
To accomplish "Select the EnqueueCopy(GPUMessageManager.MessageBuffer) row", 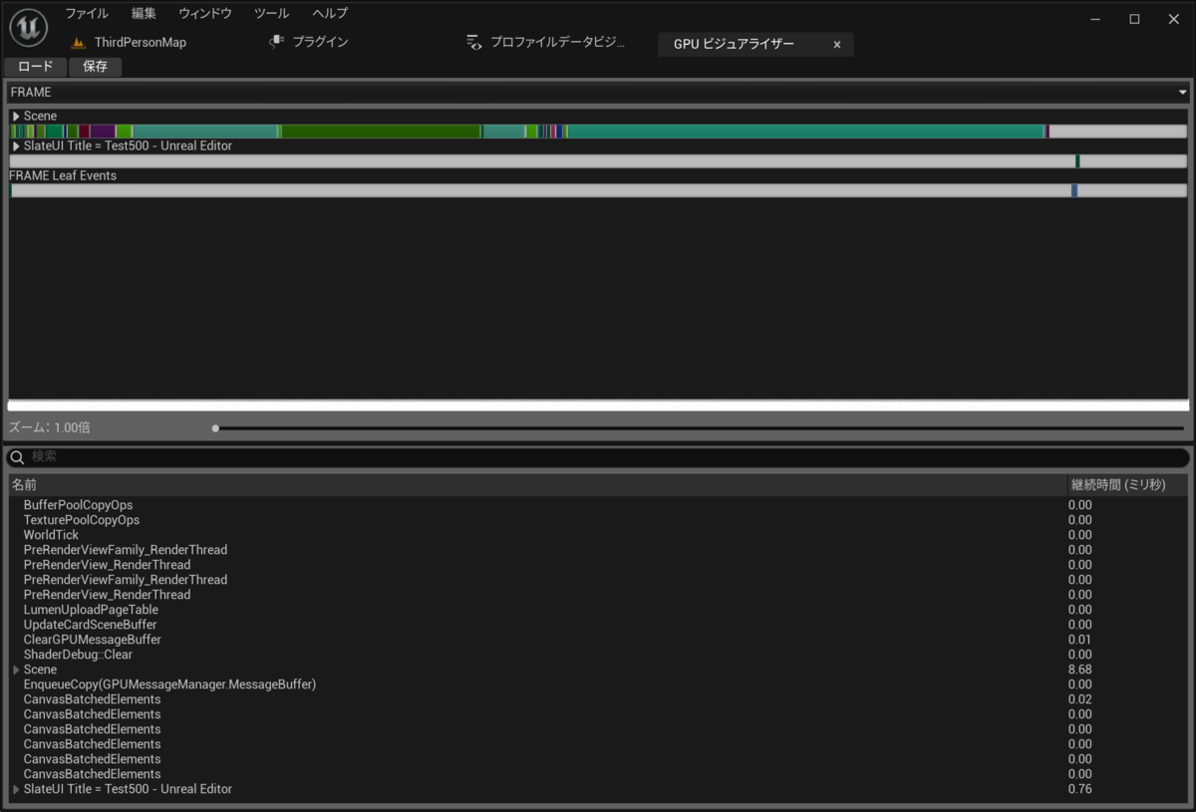I will pyautogui.click(x=598, y=684).
